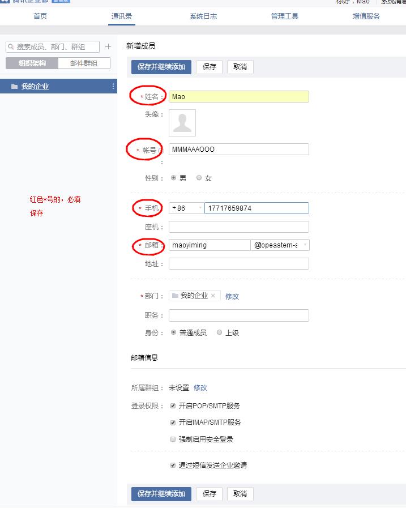Uncheck 开启POP/SMTP服务 checkbox
The height and width of the screenshot is (508, 406).
coord(173,406)
